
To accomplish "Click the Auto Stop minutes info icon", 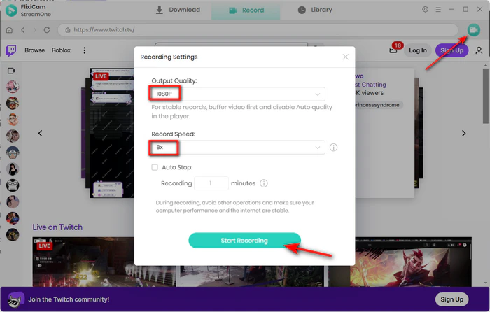I will pos(264,183).
